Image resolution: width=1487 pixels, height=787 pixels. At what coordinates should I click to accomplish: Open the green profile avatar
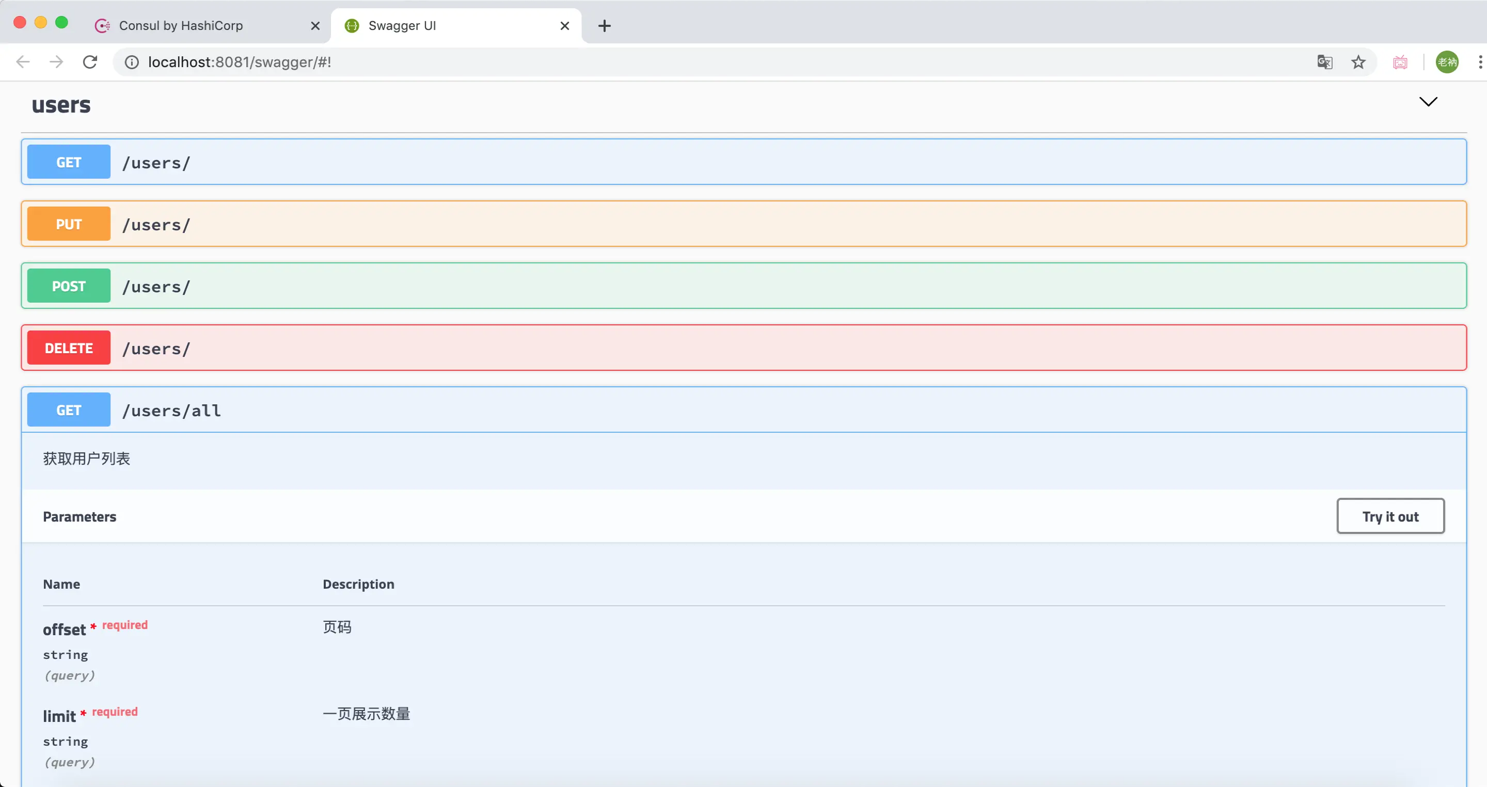[x=1447, y=62]
